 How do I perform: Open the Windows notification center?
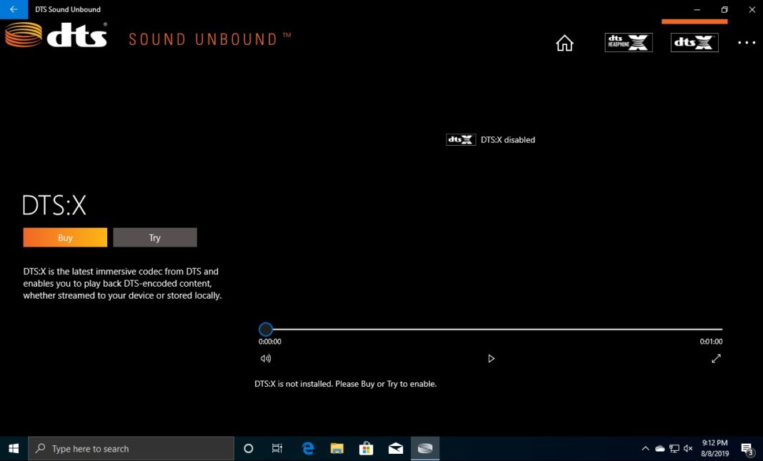click(748, 448)
